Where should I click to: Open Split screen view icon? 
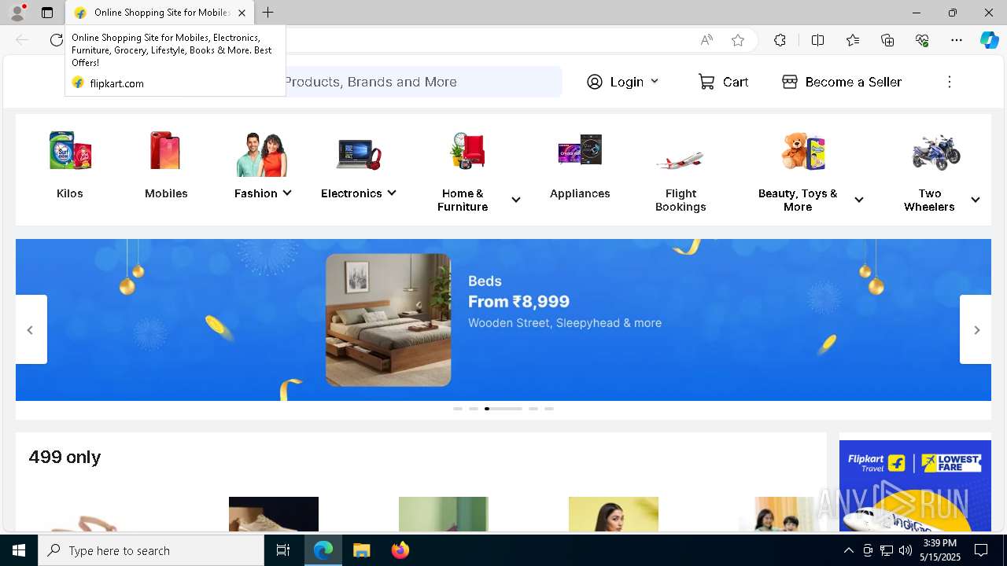pyautogui.click(x=817, y=40)
